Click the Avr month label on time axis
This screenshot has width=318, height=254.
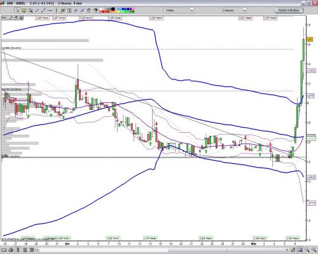pyautogui.click(x=67, y=244)
